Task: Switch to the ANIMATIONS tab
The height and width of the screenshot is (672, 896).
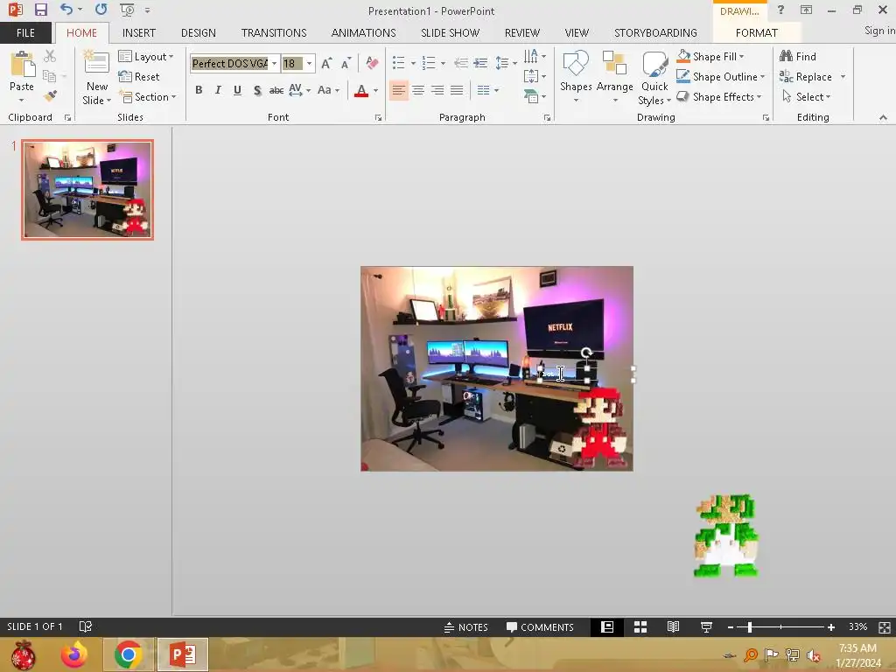Action: (x=363, y=32)
